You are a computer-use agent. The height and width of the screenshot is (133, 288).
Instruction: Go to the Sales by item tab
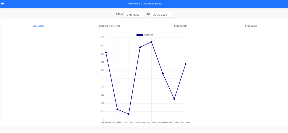(x=251, y=26)
